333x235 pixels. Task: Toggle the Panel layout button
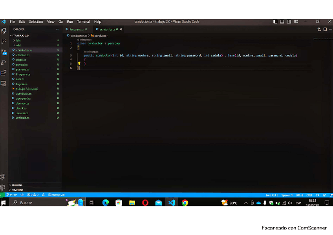coord(282,22)
